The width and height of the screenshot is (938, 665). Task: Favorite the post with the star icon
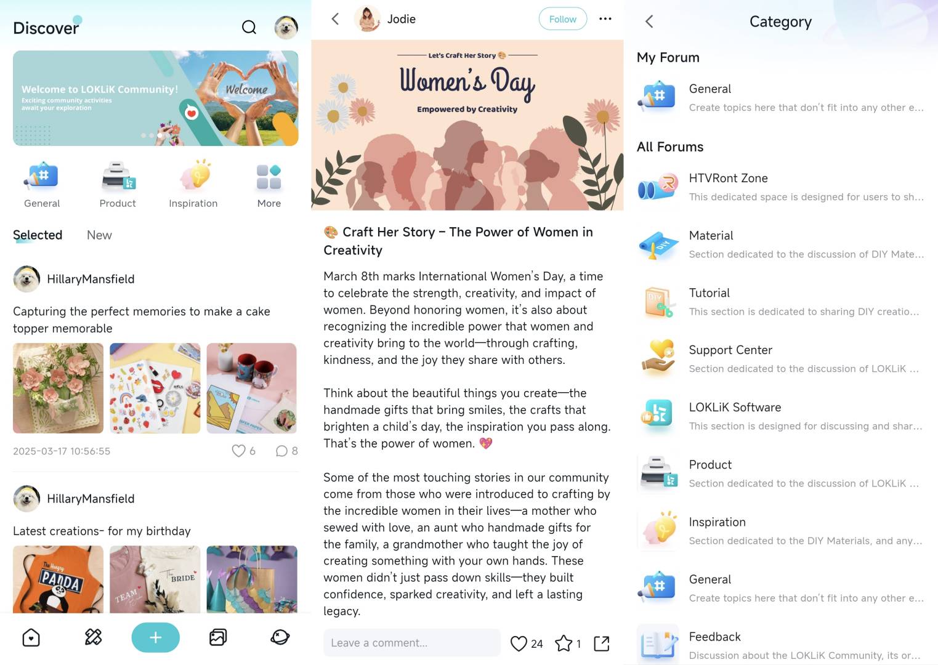tap(564, 643)
